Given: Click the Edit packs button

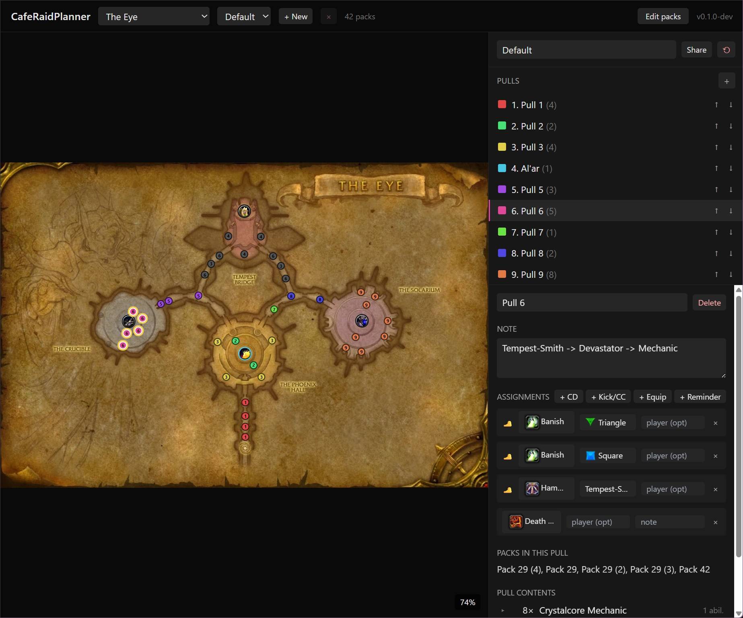Looking at the screenshot, I should pos(663,16).
